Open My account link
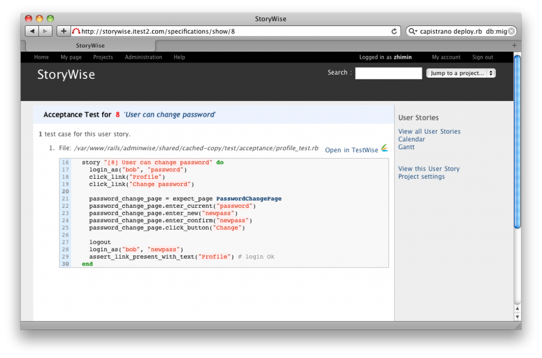This screenshot has height=358, width=542. (x=446, y=57)
